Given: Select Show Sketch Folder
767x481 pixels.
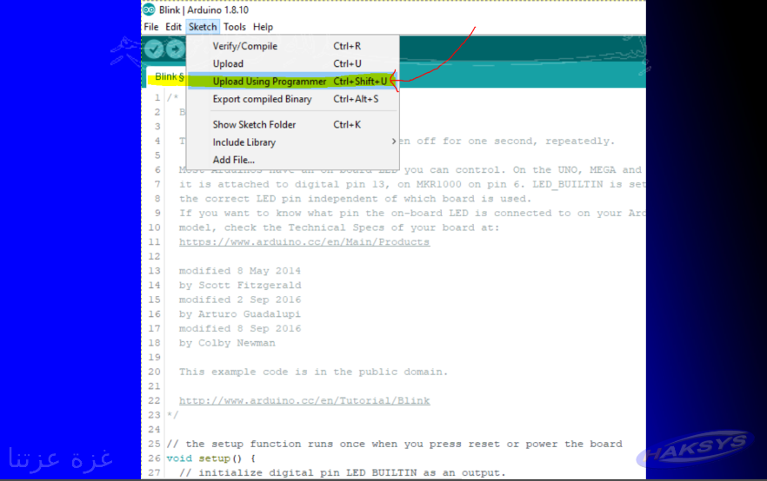Looking at the screenshot, I should coord(292,124).
